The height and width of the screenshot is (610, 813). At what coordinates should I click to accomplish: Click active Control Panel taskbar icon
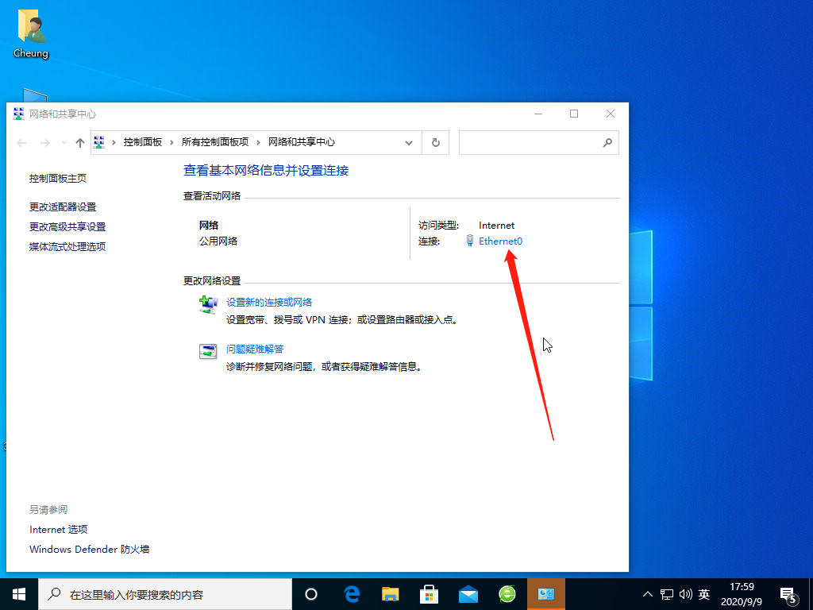point(546,594)
